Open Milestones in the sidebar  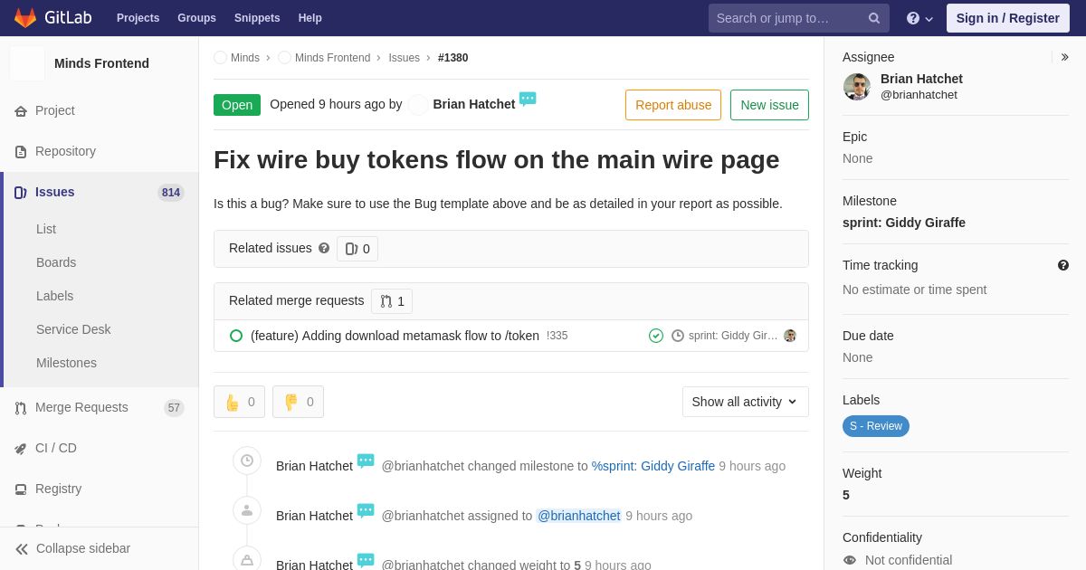coord(66,363)
